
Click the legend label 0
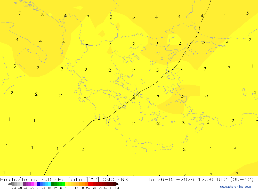coord(66,188)
